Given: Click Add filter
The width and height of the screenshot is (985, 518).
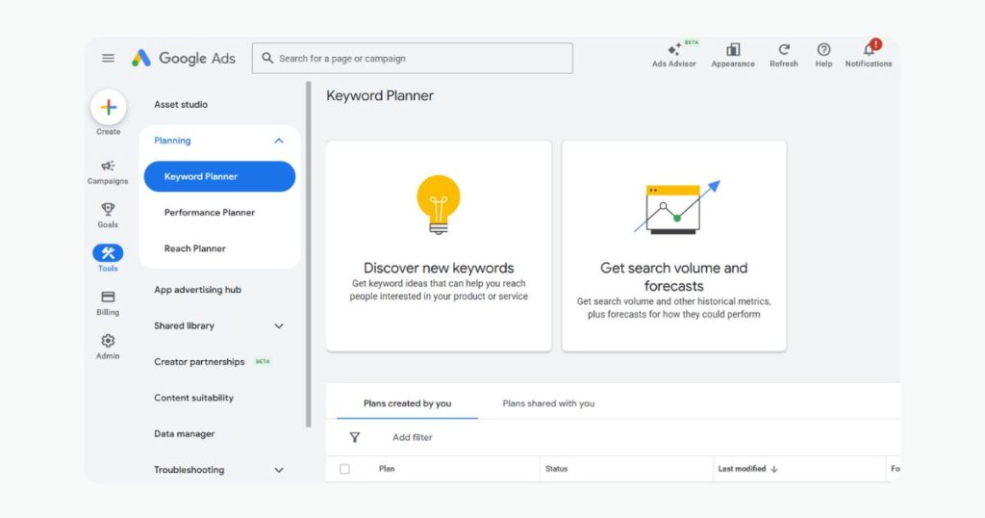Looking at the screenshot, I should tap(412, 437).
